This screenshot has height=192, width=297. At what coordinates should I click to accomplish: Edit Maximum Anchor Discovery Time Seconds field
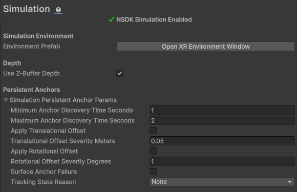[x=222, y=120]
